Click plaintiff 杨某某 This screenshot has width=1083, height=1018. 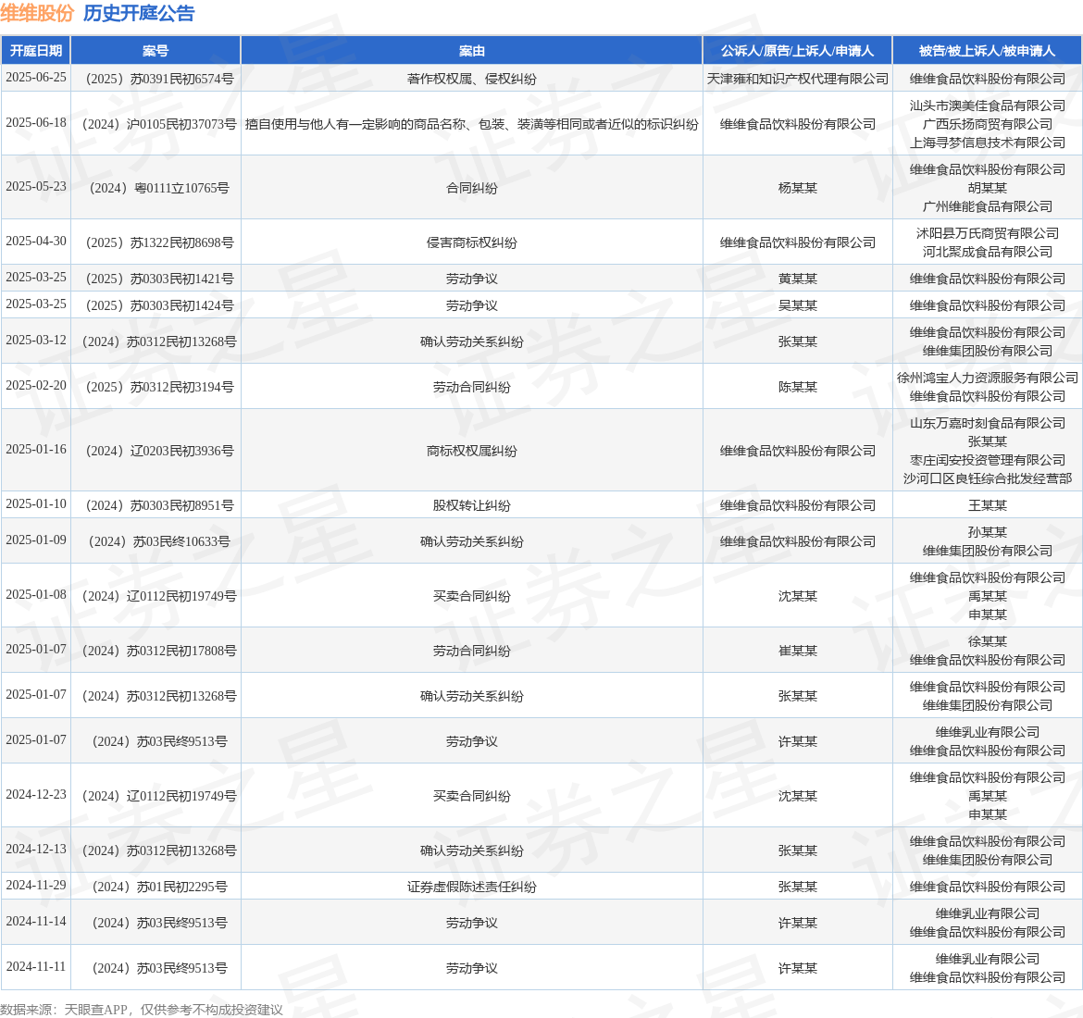pyautogui.click(x=798, y=188)
